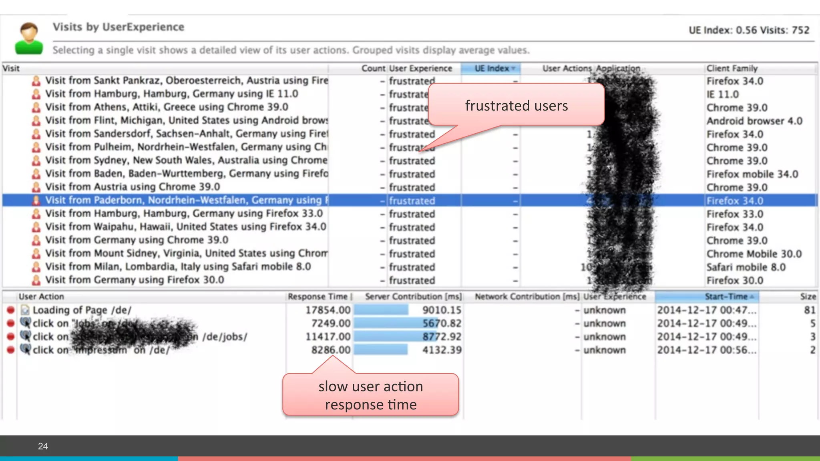This screenshot has height=461, width=820.
Task: Select Visit from Waipahu, Hawaii row
Action: point(409,227)
